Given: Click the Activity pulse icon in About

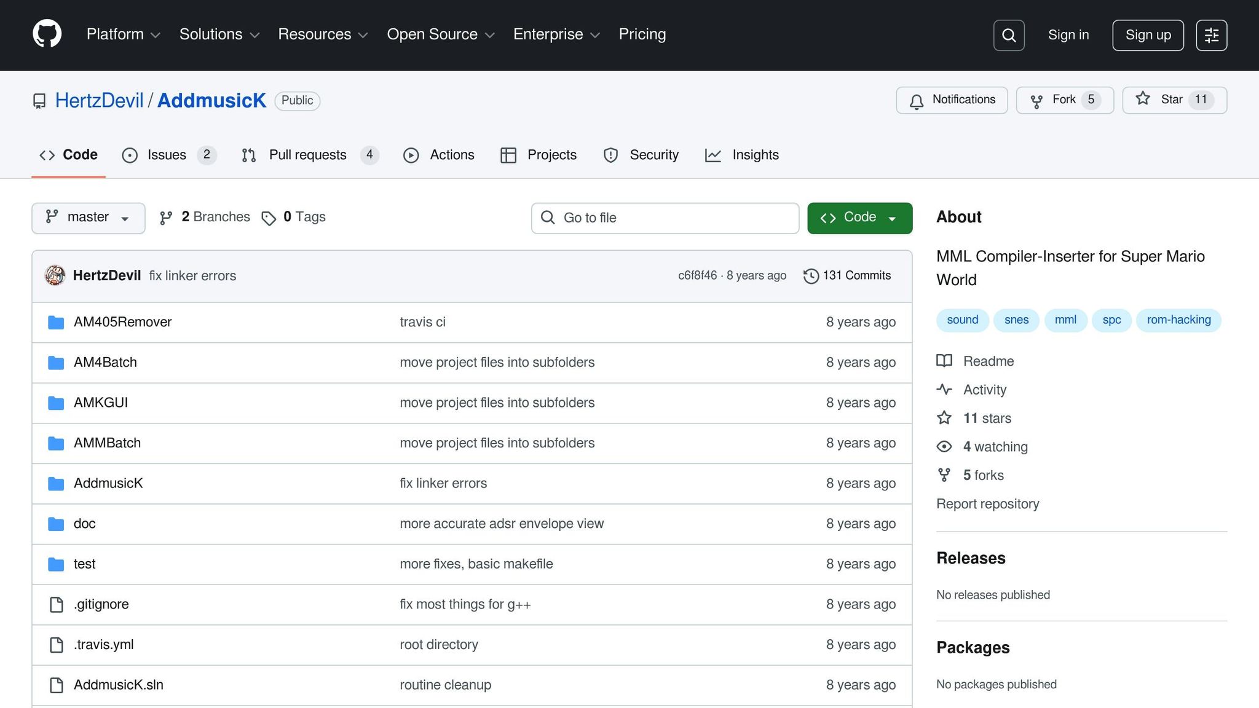Looking at the screenshot, I should pyautogui.click(x=944, y=390).
